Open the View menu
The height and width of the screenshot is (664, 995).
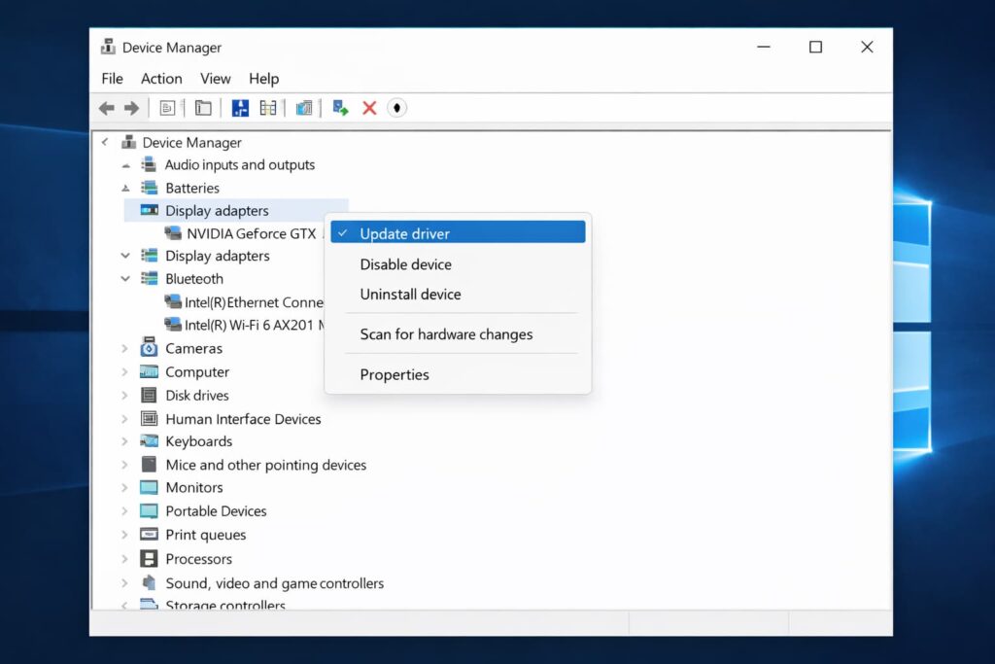pos(215,79)
